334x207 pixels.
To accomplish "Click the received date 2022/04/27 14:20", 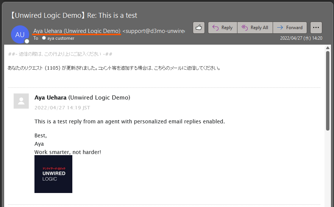I will (301, 38).
